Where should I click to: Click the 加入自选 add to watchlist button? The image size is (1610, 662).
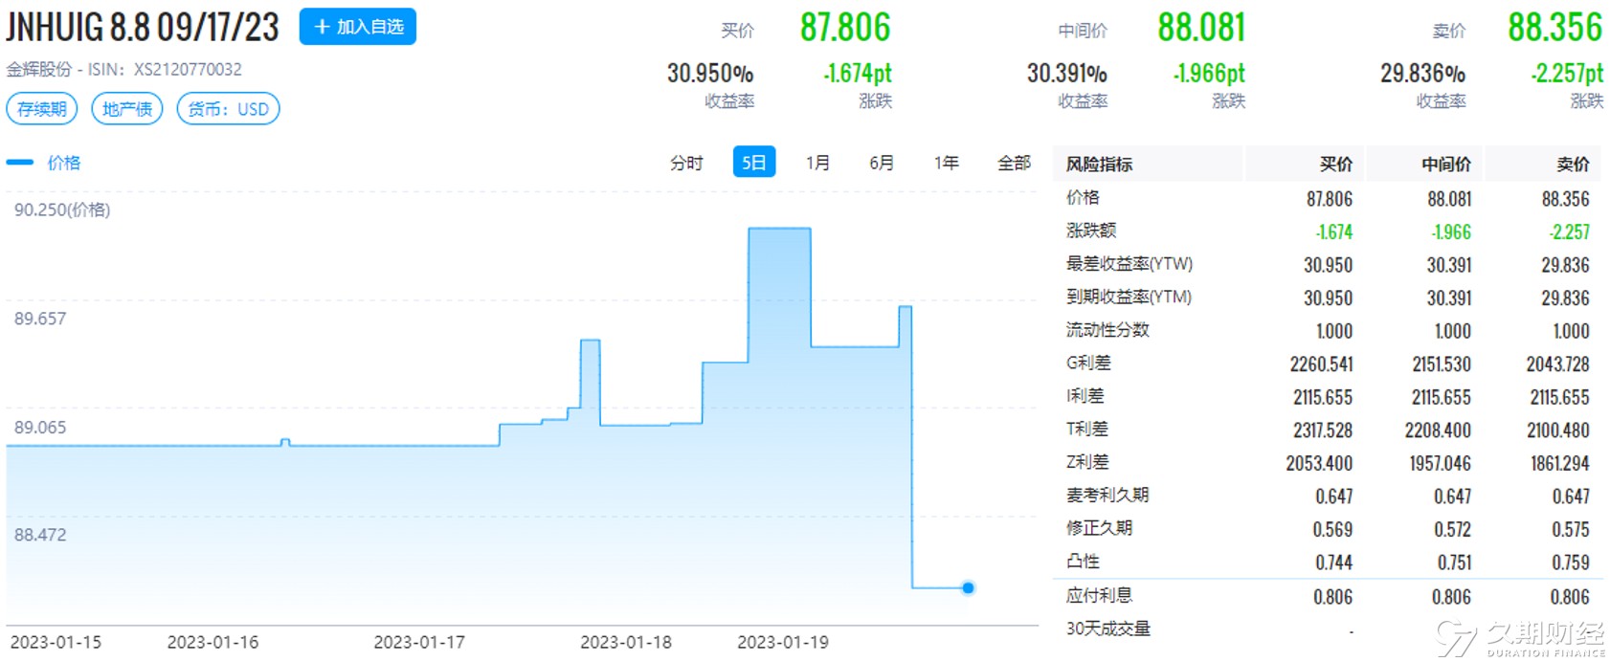[357, 27]
